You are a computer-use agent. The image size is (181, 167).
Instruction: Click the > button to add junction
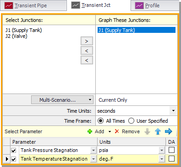pos(87,41)
